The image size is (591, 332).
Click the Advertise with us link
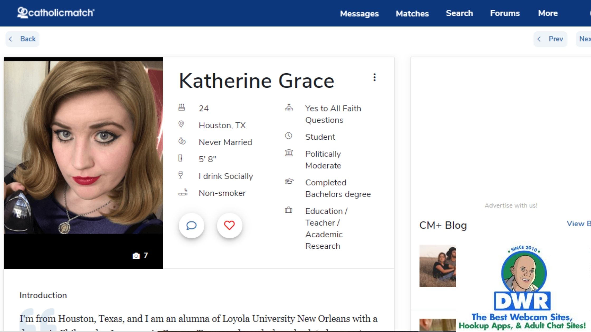tap(511, 206)
